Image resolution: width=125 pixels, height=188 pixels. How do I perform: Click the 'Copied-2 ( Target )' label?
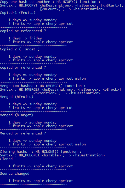pos(20,49)
